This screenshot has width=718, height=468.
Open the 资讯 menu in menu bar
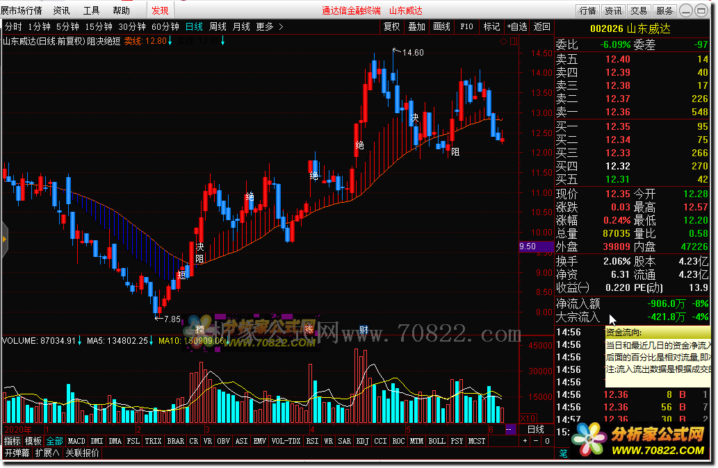[61, 10]
